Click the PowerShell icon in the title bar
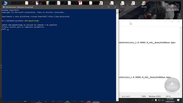The image size is (183, 103). tap(4, 7)
